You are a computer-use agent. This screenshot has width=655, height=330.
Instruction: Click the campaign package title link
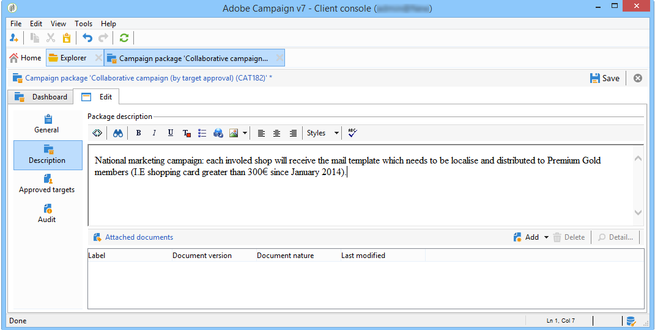[149, 77]
